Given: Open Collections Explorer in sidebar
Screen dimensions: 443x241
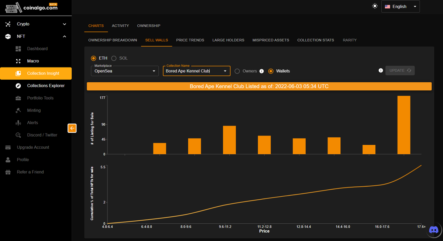Looking at the screenshot, I should 36,86.
